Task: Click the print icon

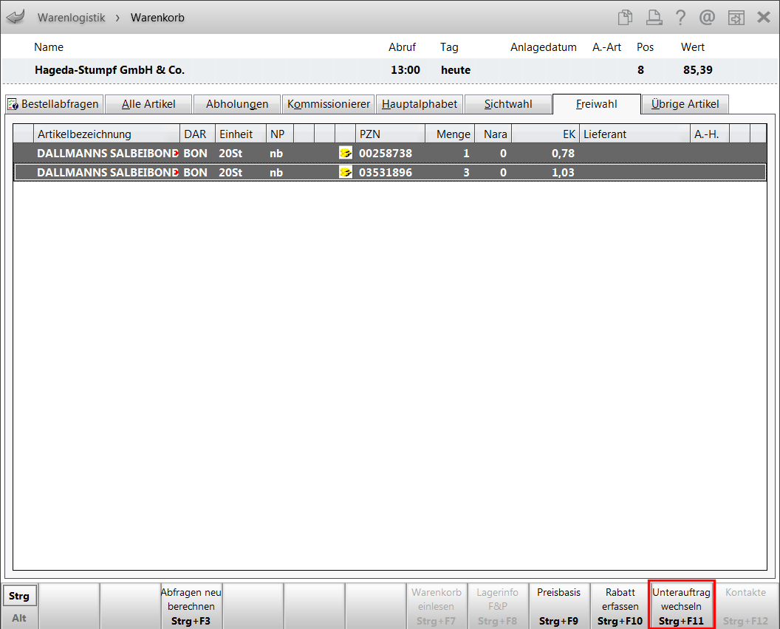Action: pyautogui.click(x=654, y=18)
